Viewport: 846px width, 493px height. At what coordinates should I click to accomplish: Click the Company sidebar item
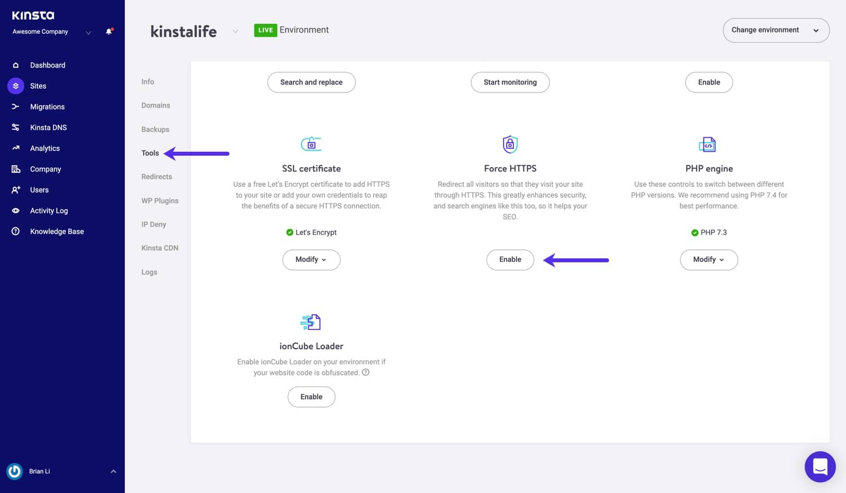46,169
